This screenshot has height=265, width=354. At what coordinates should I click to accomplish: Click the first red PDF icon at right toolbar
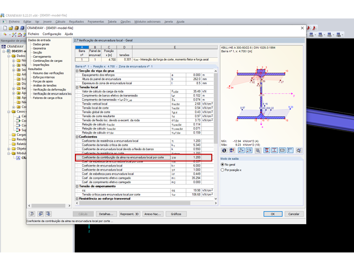(309, 28)
